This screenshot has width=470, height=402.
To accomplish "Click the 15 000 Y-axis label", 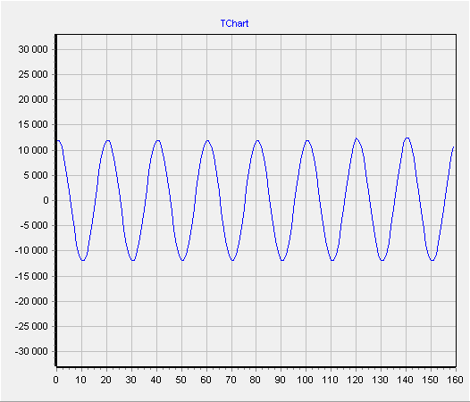I will tap(33, 125).
